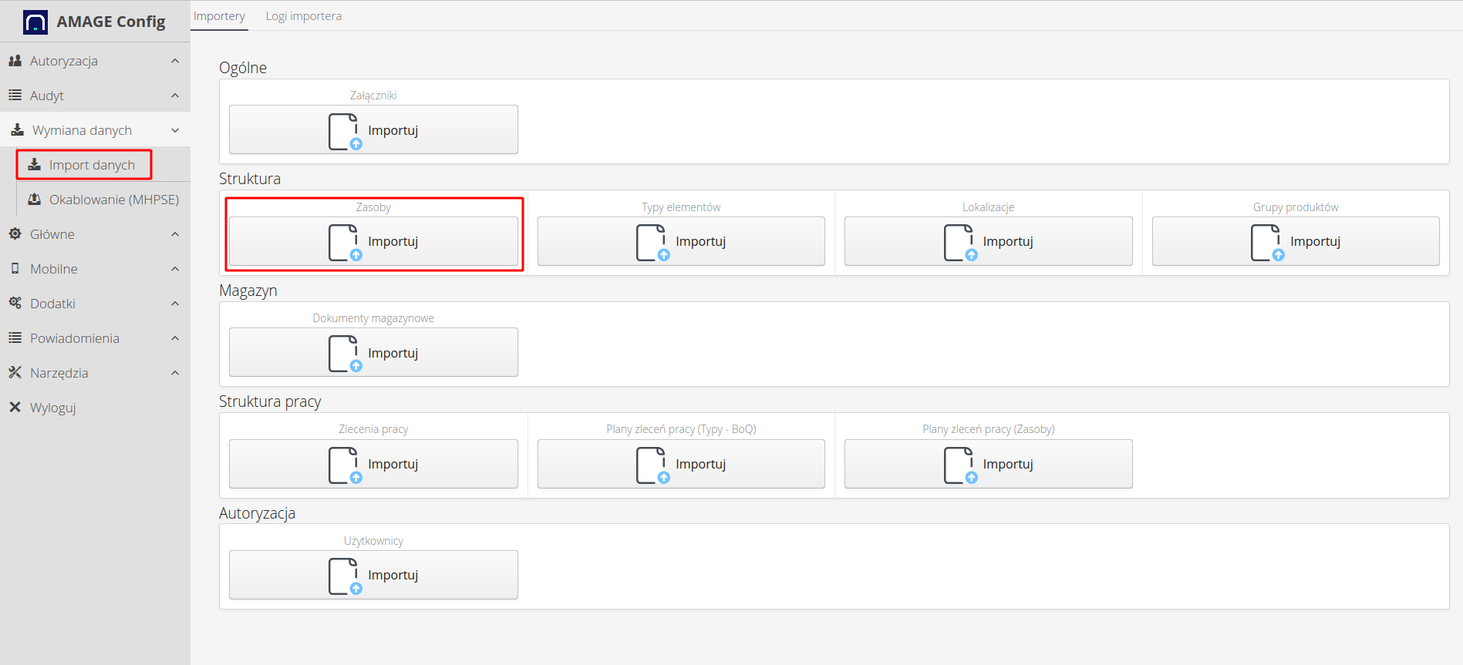Open the Audyt sidebar menu item
Screen dimensions: 1463x665
(47, 96)
